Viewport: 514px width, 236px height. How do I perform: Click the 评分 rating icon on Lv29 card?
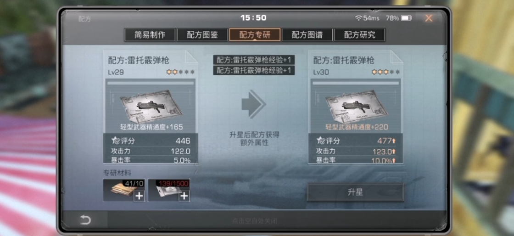pos(116,140)
